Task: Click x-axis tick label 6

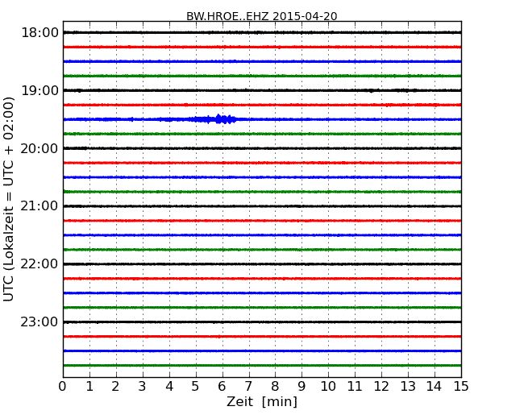Action: pos(222,387)
